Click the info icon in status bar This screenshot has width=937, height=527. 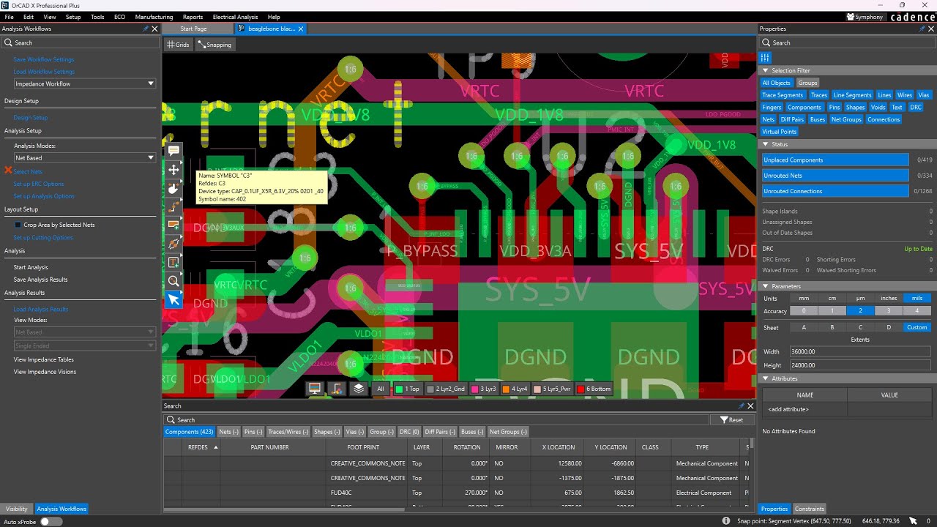pos(726,521)
